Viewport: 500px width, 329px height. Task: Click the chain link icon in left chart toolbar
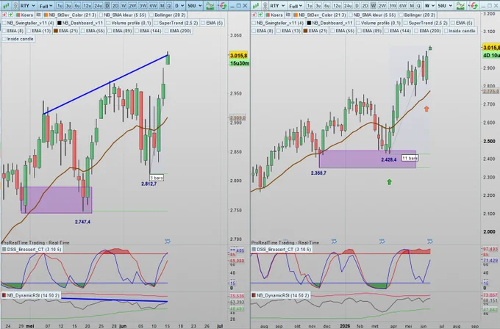15,6
